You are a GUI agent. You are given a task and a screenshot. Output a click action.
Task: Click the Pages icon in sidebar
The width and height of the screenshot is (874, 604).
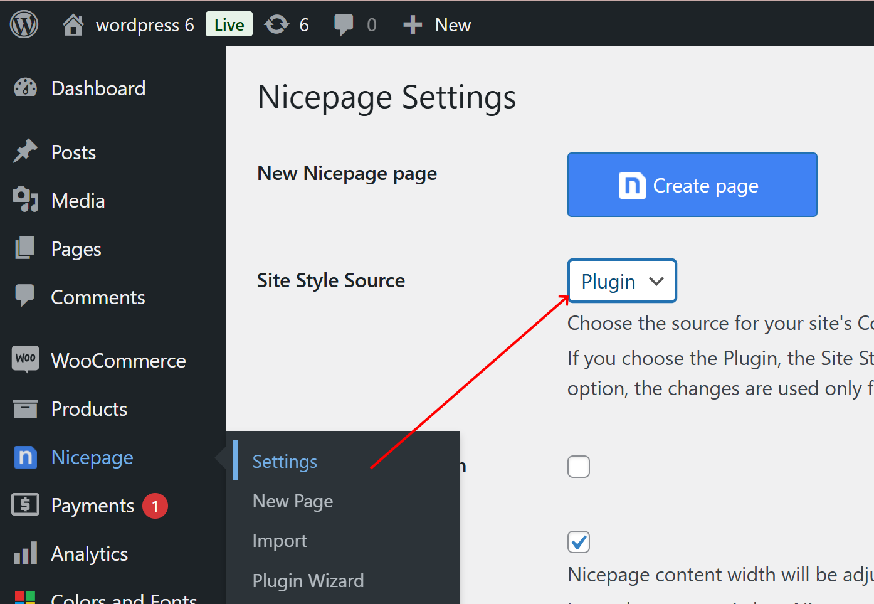25,248
